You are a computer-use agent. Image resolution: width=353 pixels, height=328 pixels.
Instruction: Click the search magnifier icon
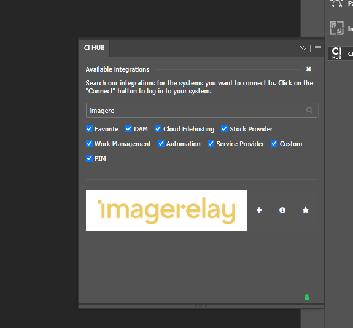309,110
